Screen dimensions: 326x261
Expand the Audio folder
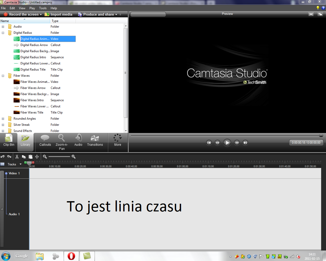click(3, 27)
